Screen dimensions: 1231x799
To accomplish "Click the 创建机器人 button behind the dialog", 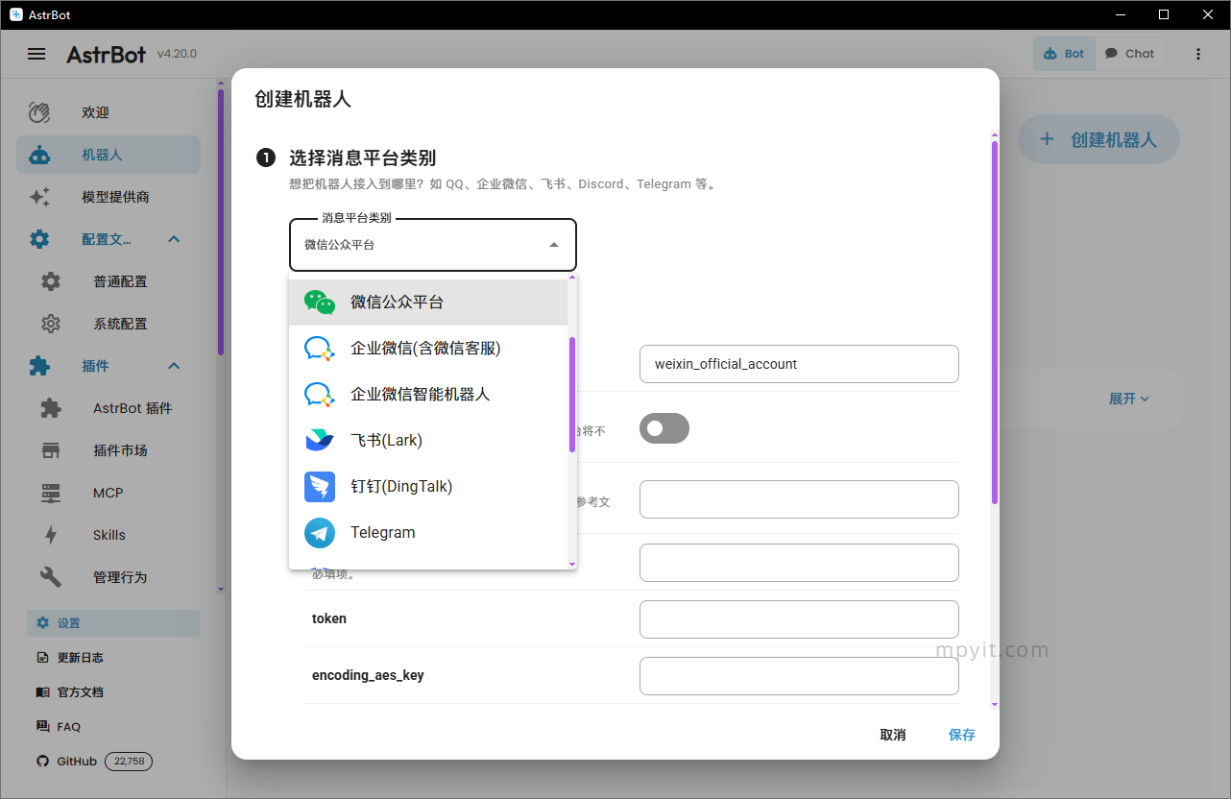I will 1098,139.
